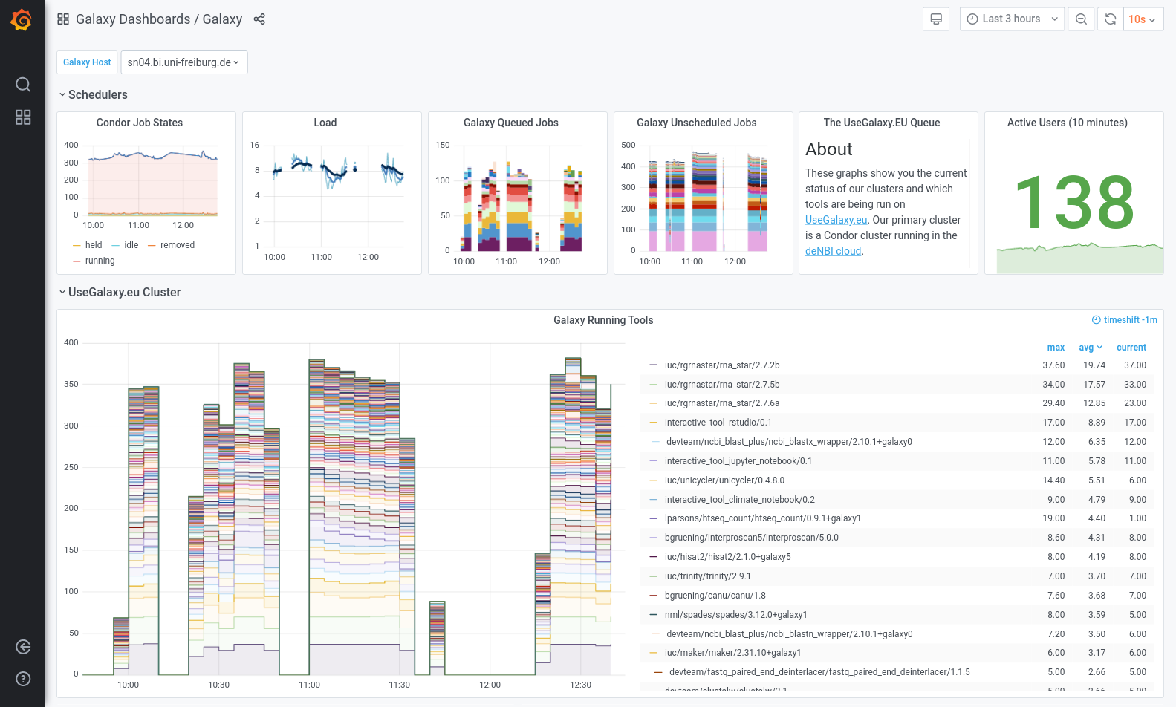
Task: Open the UseGalaxy.eu link
Action: [x=836, y=220]
